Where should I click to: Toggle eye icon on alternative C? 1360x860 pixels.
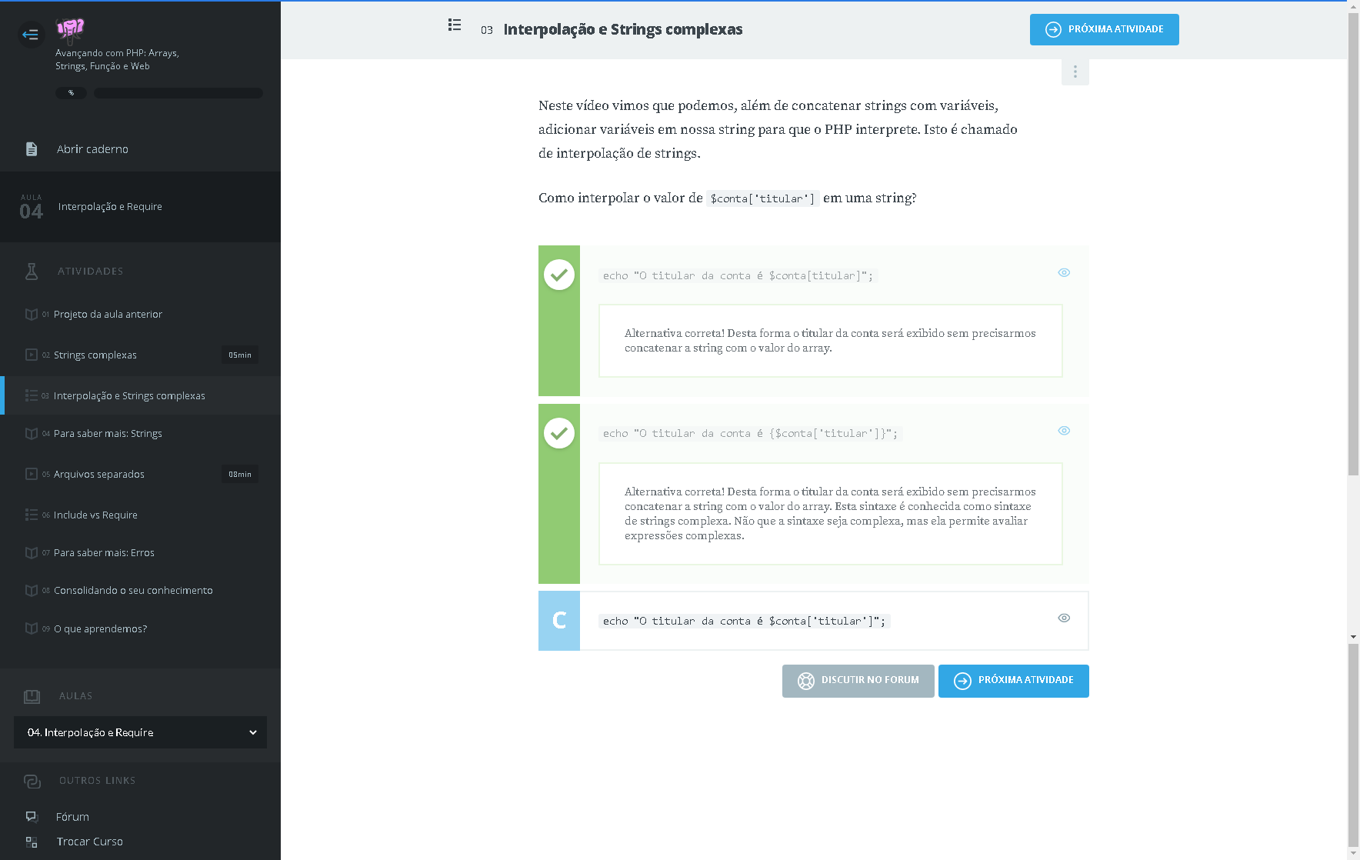point(1064,618)
